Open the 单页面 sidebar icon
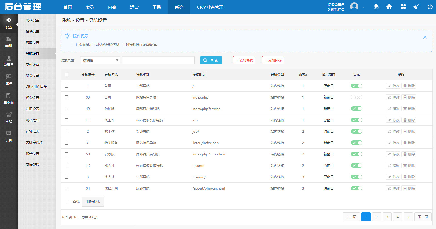The image size is (436, 229). pyautogui.click(x=9, y=96)
